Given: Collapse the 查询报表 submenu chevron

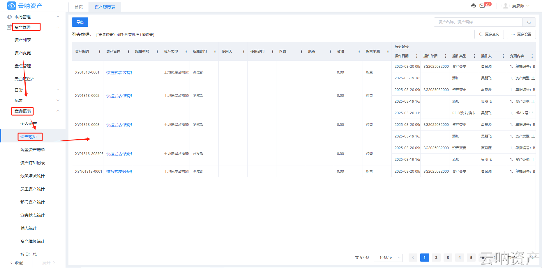Looking at the screenshot, I should (x=58, y=111).
